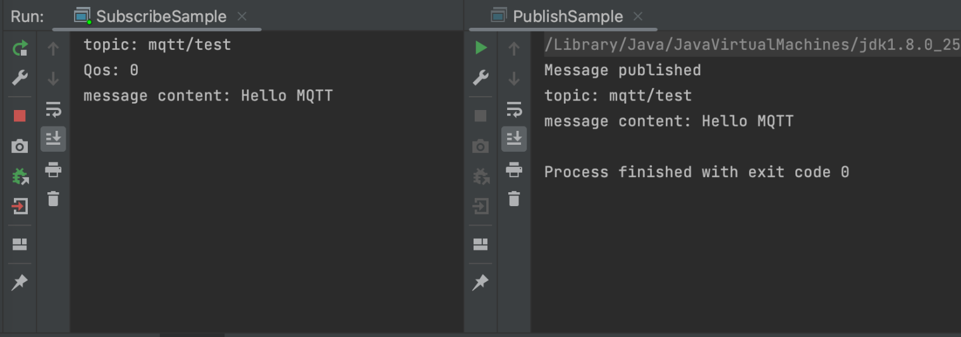
Task: Clear all PublishSample console output
Action: 514,199
